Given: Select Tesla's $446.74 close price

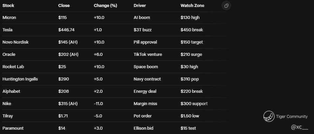Looking at the screenshot, I should click(66, 30).
